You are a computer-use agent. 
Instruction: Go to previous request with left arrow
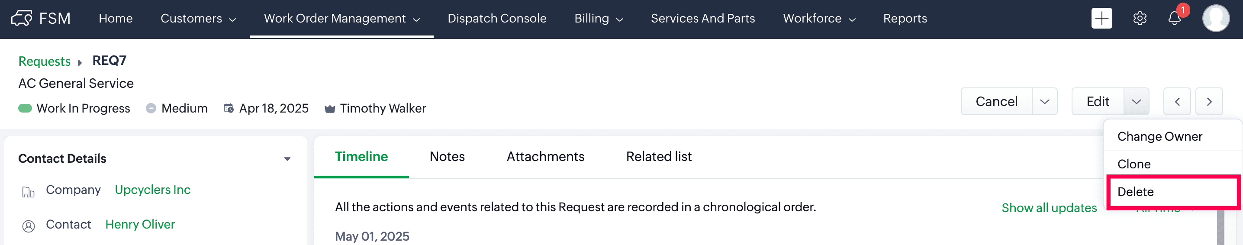(x=1177, y=101)
